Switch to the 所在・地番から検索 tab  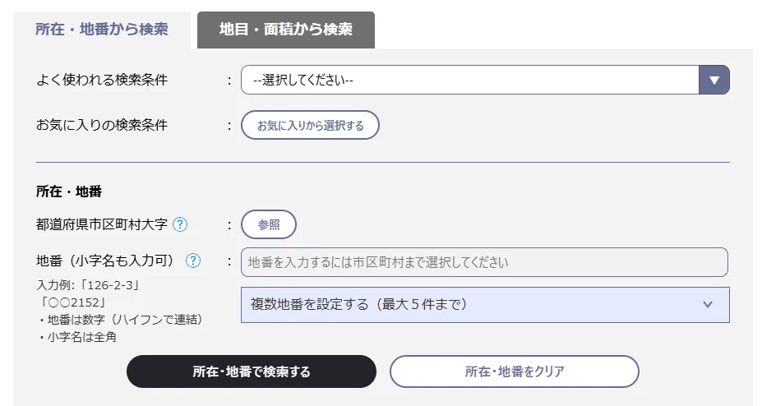101,30
